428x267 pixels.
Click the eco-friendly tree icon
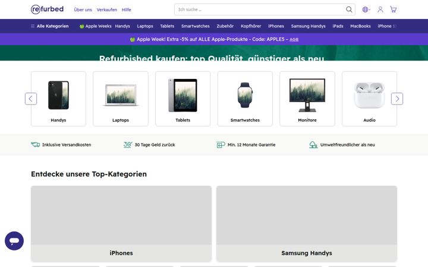coord(313,145)
